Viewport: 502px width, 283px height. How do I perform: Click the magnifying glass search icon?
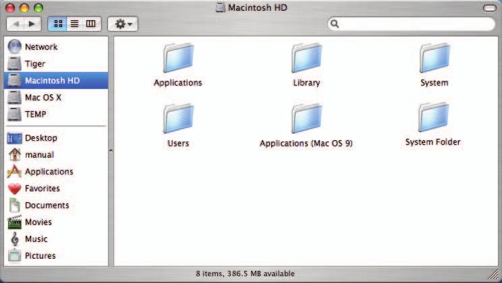coord(335,24)
